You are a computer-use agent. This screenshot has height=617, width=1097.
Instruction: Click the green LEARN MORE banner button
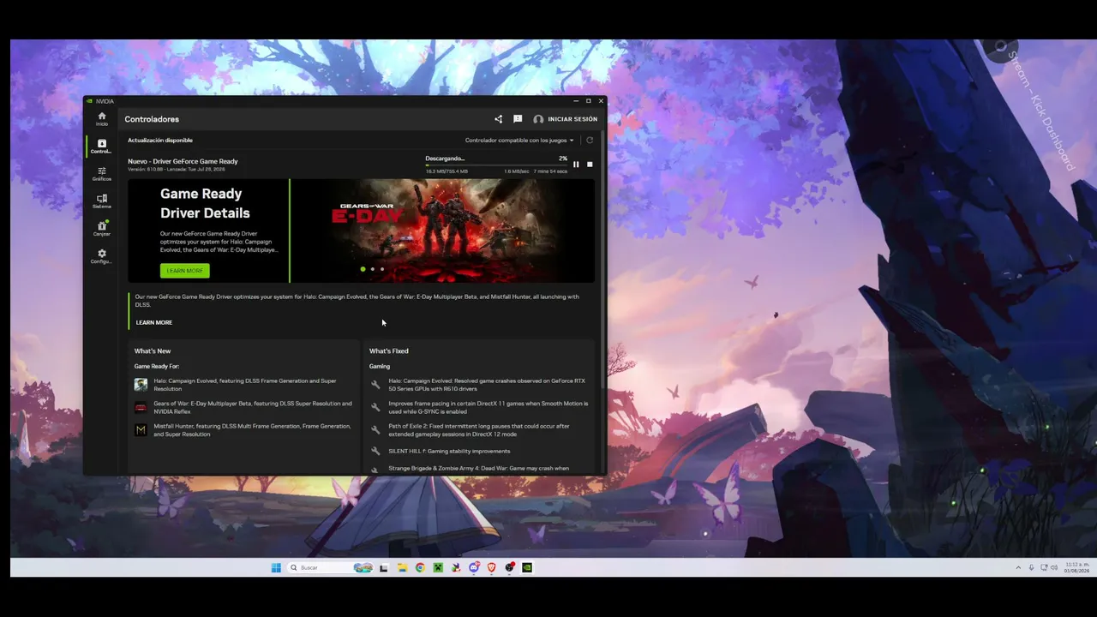(x=184, y=271)
